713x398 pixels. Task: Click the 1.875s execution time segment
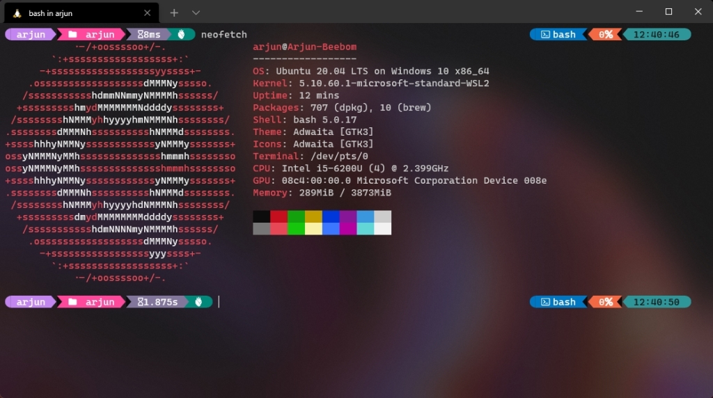tap(158, 302)
